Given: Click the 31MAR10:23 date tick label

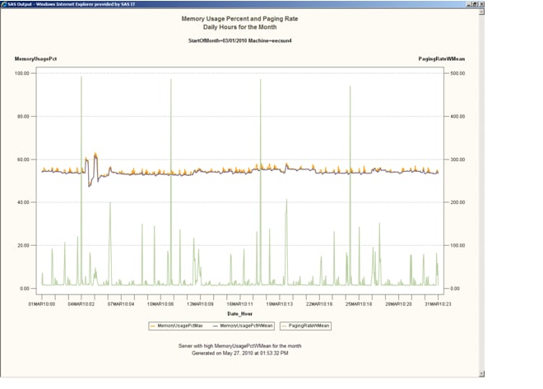Looking at the screenshot, I should (x=438, y=303).
